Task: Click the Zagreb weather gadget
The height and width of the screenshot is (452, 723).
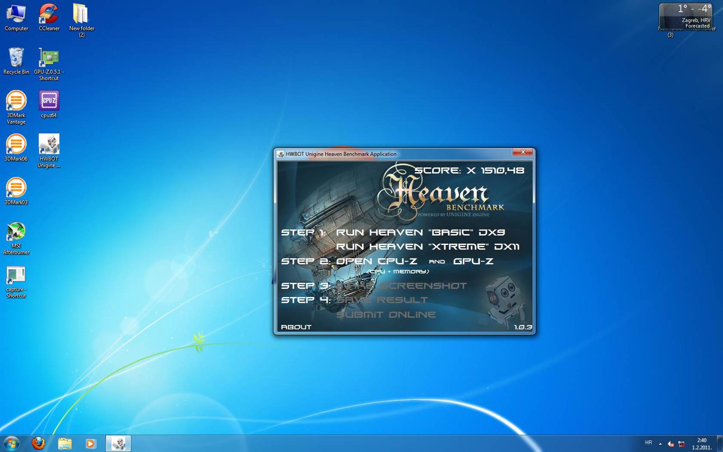Action: (686, 16)
